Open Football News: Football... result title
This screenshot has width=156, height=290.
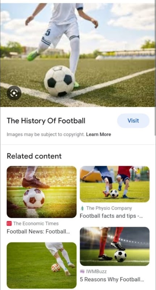38,231
